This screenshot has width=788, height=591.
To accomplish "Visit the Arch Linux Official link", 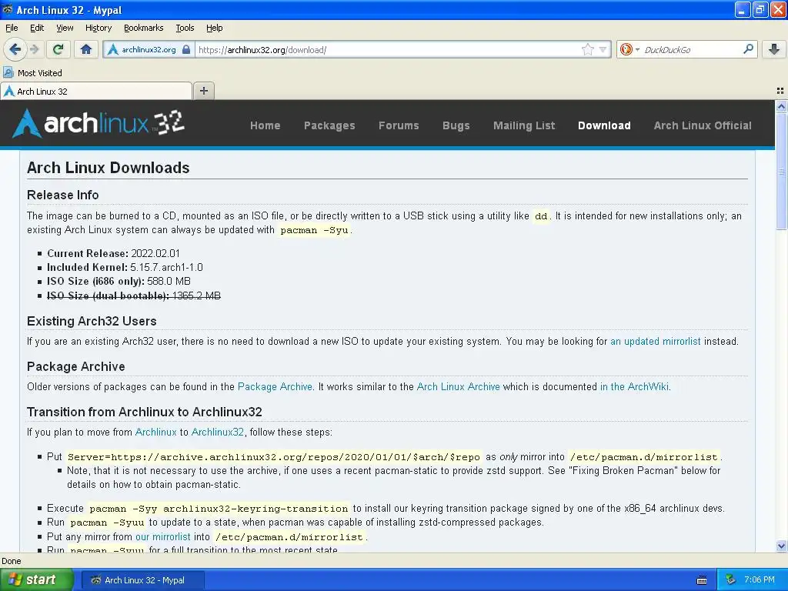I will click(x=703, y=125).
